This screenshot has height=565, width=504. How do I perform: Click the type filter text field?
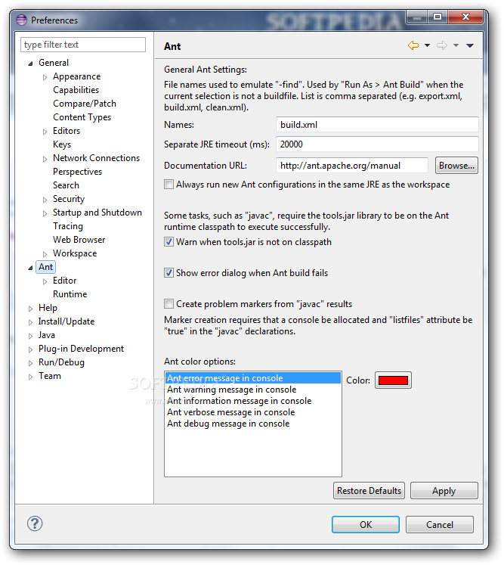click(x=83, y=45)
